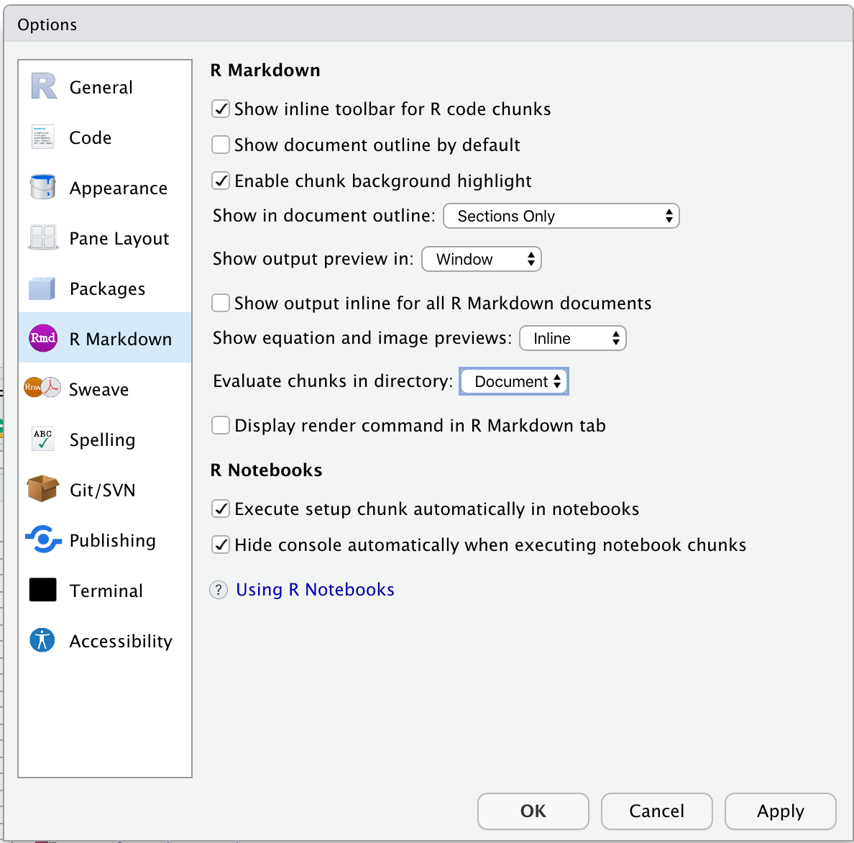Image resolution: width=854 pixels, height=843 pixels.
Task: Open the Spelling settings
Action: tap(105, 439)
